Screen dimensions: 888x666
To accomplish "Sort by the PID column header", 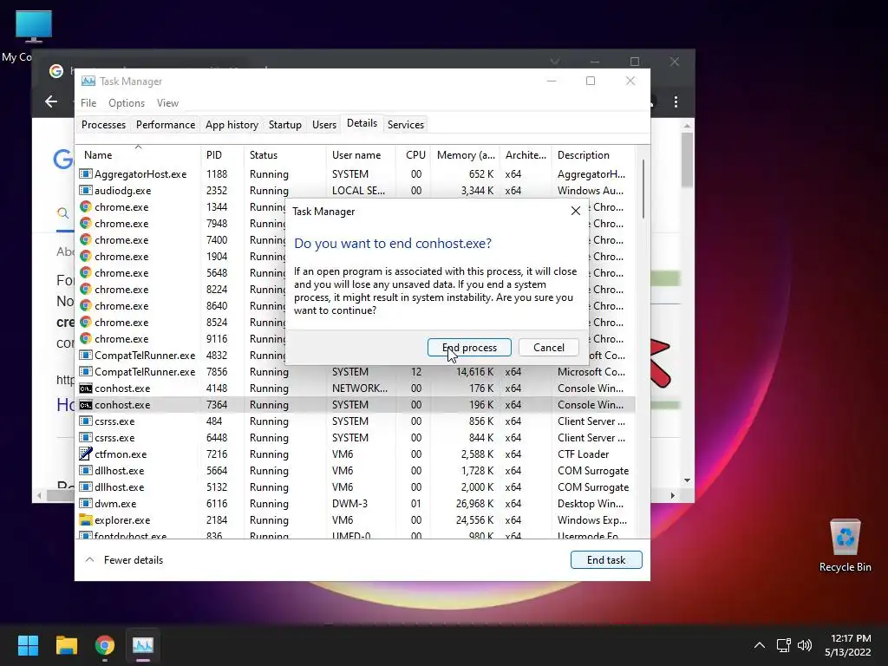I will [222, 154].
